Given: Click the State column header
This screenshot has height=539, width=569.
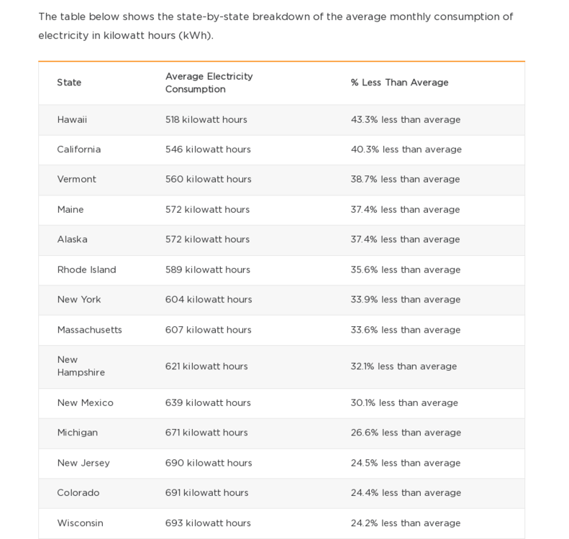Looking at the screenshot, I should click(x=69, y=83).
